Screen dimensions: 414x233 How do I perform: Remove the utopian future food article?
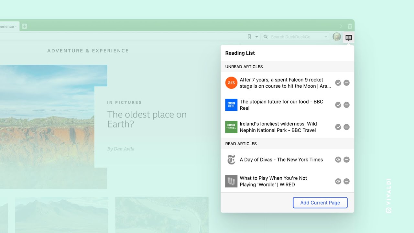tap(346, 105)
